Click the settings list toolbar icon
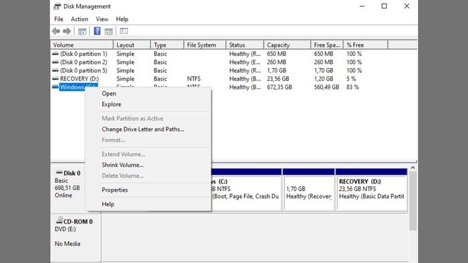 [124, 31]
